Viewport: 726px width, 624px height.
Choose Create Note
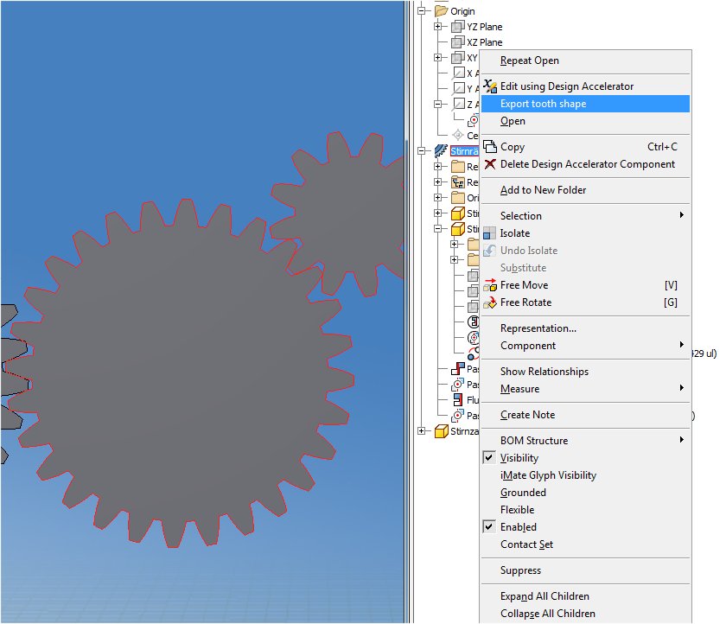[585, 415]
